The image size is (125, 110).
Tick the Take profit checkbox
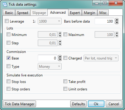pyautogui.click(x=65, y=81)
